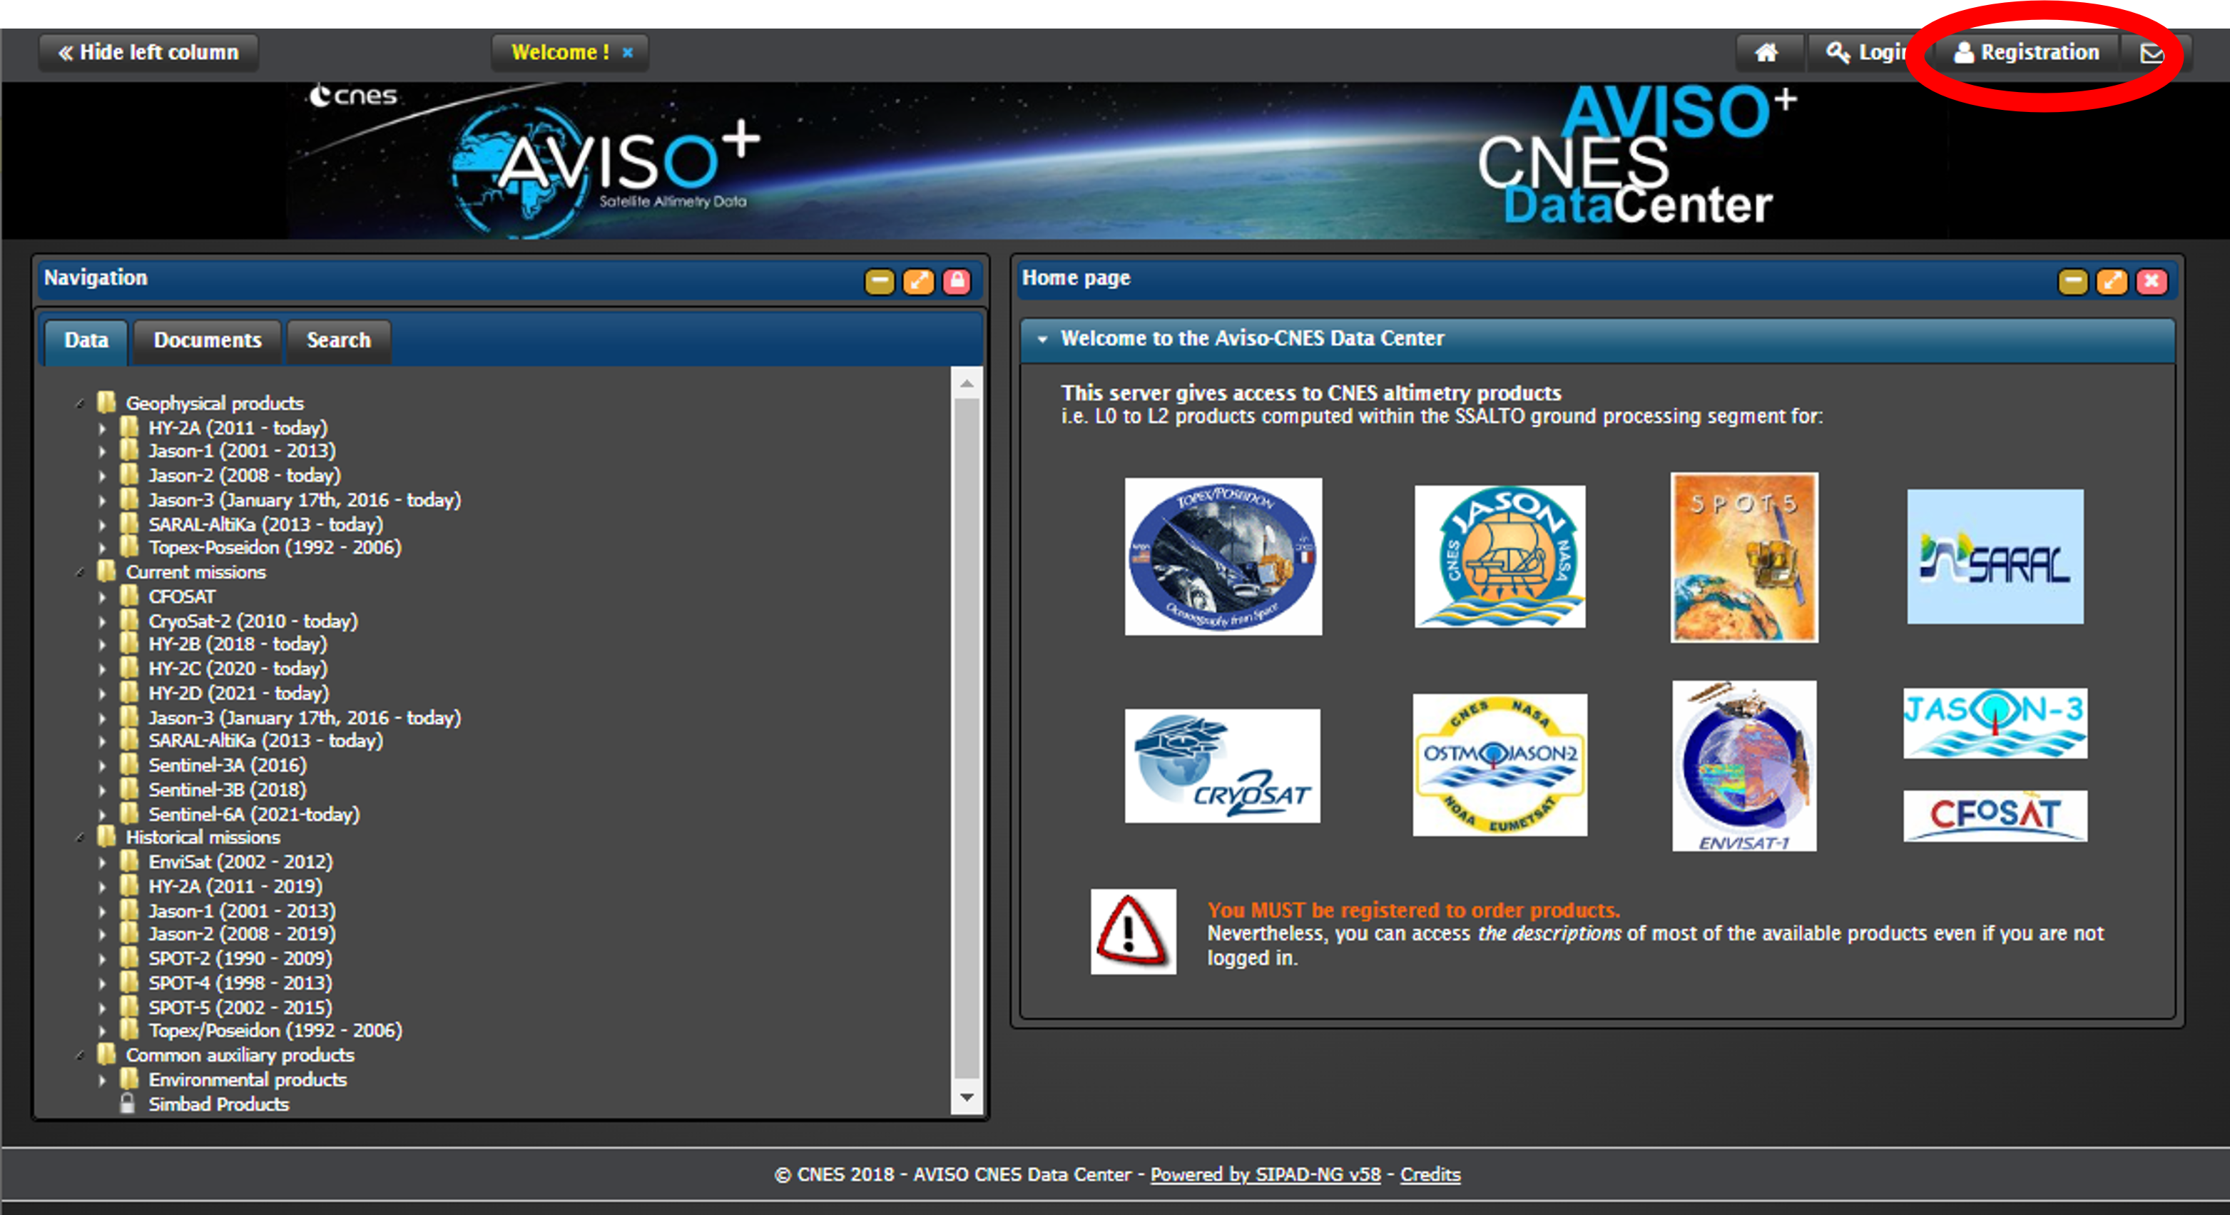Minimize the Home page panel
The height and width of the screenshot is (1215, 2230).
[2073, 281]
